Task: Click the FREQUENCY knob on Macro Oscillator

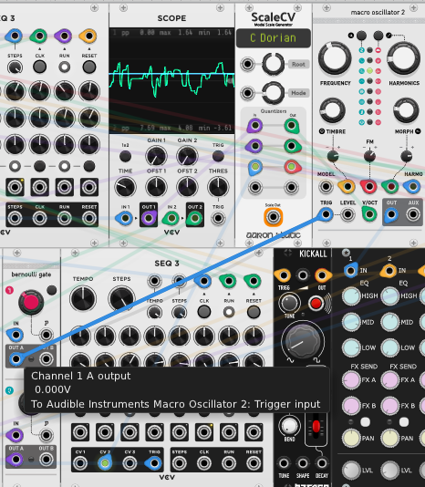Action: tap(335, 58)
